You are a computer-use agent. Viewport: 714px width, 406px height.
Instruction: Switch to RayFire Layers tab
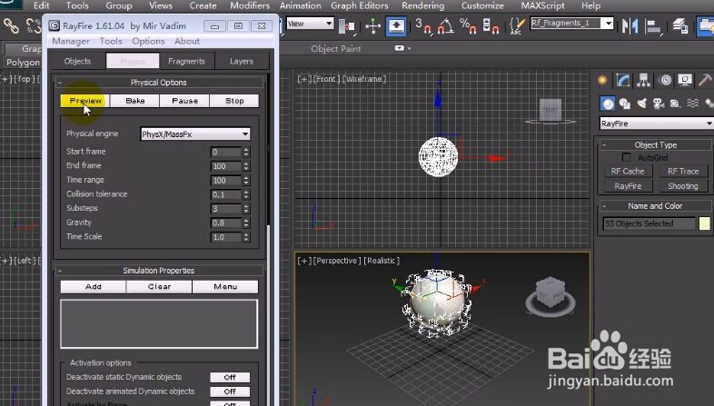(242, 61)
